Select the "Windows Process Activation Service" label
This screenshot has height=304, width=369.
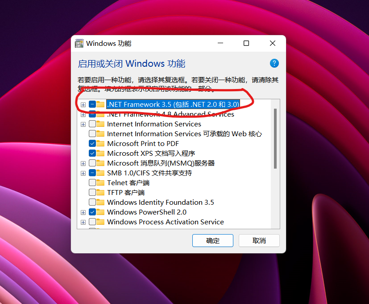point(166,222)
